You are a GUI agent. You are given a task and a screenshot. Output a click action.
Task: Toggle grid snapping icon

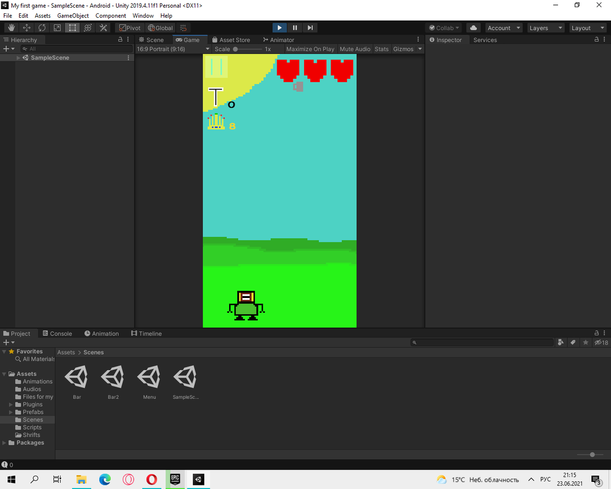[183, 28]
